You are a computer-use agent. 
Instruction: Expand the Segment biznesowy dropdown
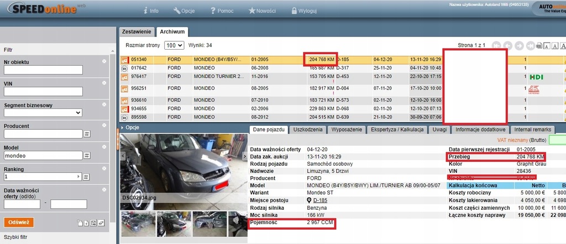43,113
